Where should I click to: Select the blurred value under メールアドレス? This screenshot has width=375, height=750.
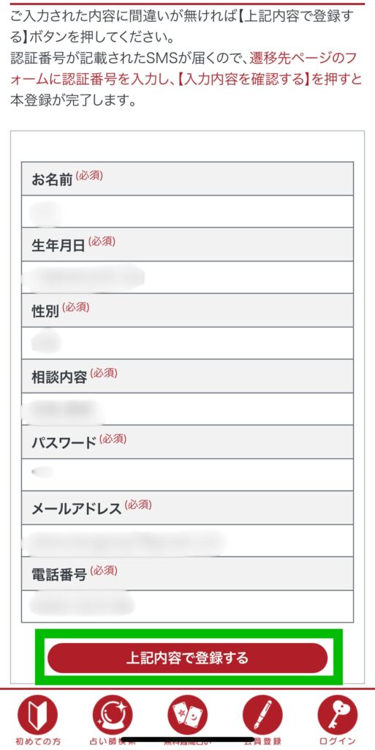(x=125, y=541)
